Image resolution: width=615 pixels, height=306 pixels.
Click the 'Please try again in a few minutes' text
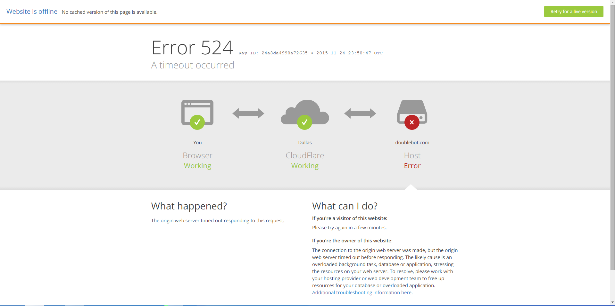349,228
